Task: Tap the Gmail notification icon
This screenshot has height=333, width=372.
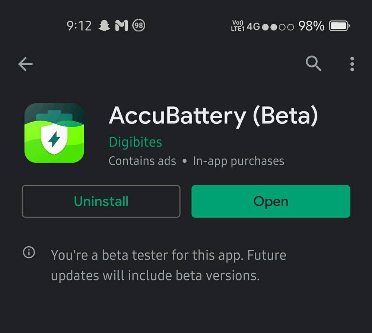Action: click(121, 25)
